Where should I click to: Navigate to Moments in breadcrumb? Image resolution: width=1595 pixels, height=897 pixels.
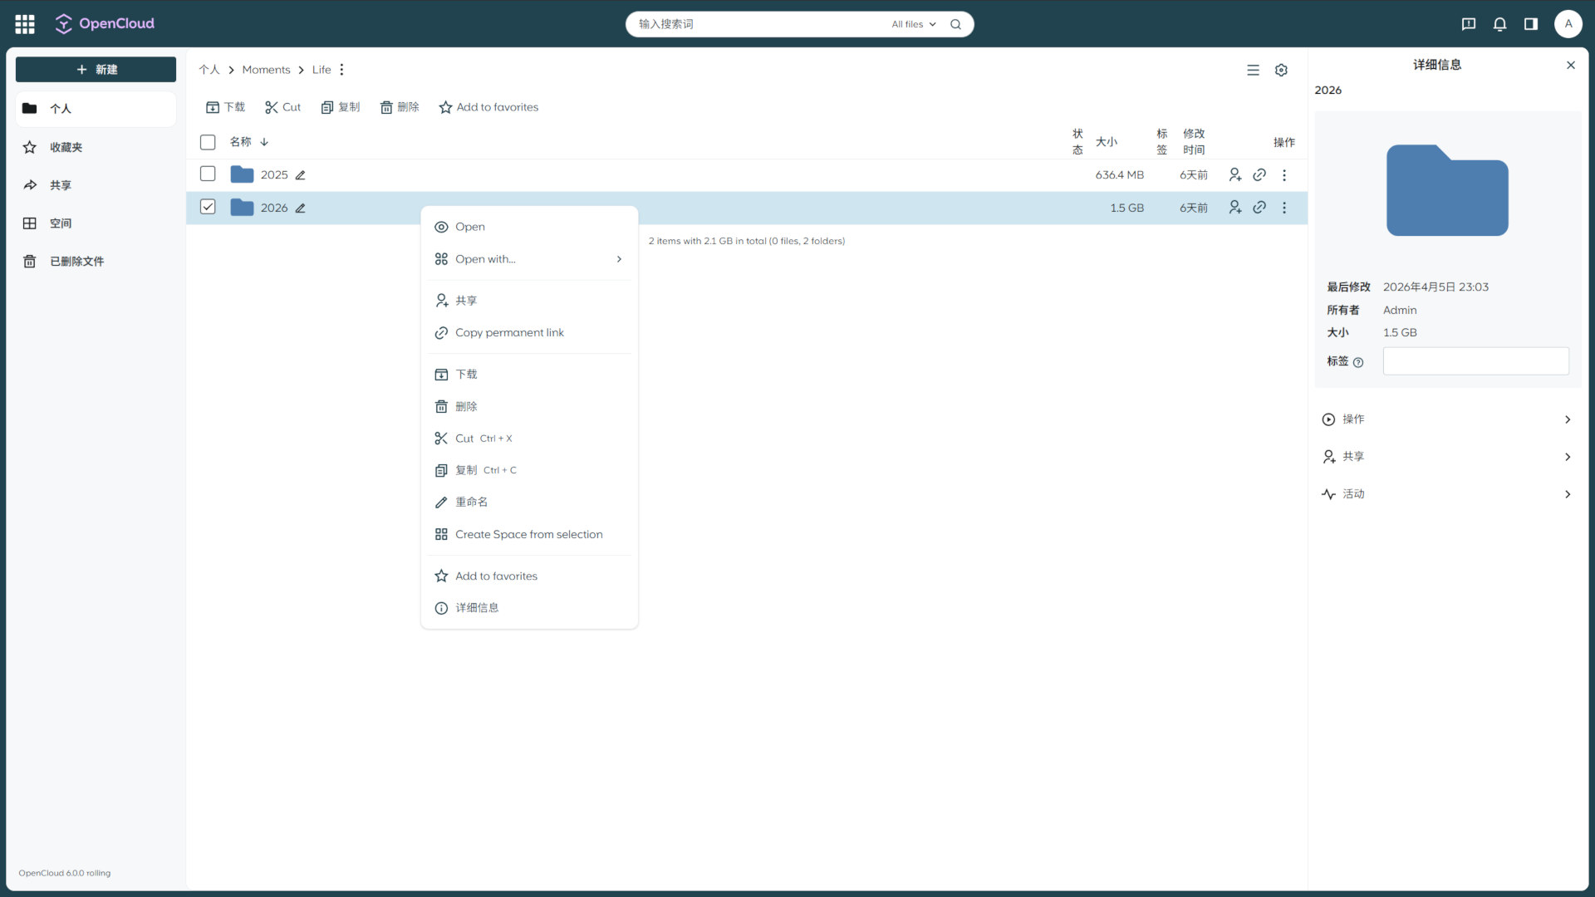tap(266, 70)
